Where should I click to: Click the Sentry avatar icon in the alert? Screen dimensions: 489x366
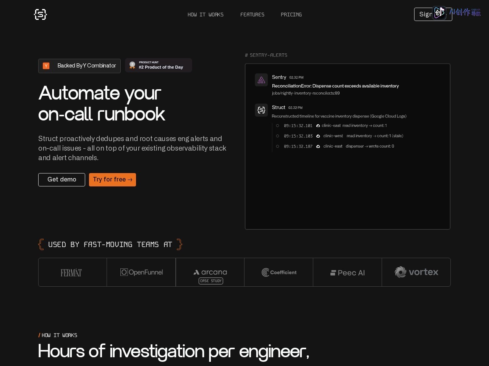point(261,80)
